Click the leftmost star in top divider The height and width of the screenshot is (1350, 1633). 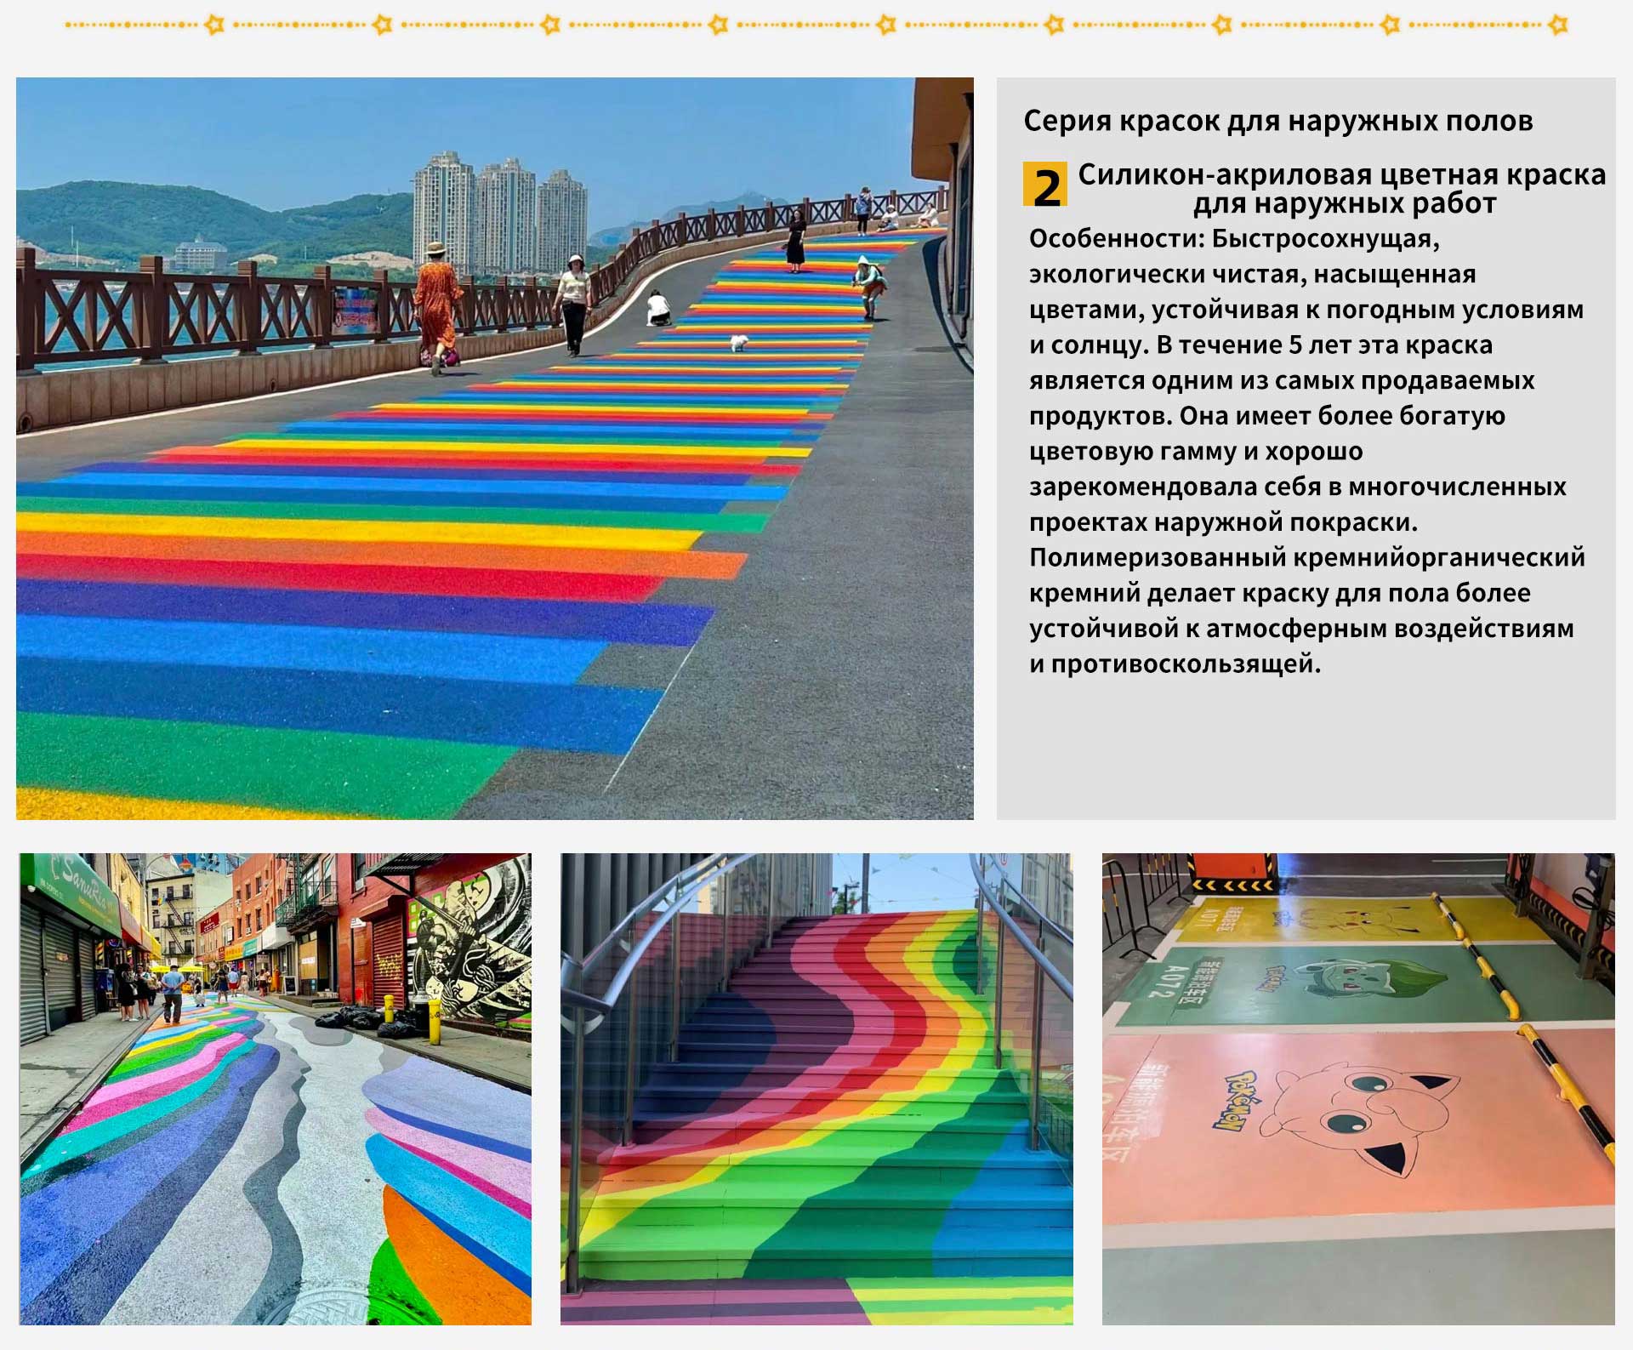(x=215, y=25)
